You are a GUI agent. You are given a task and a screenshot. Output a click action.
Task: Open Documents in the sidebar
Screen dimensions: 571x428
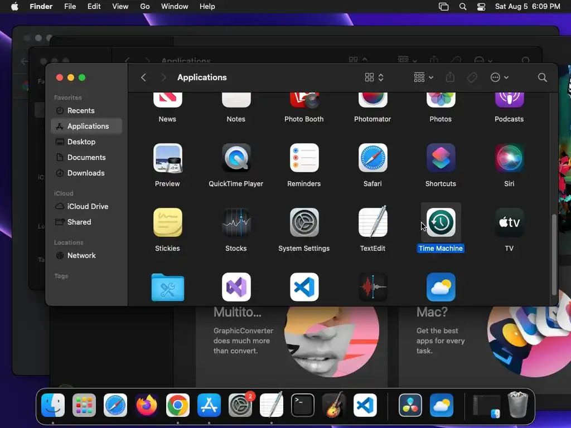(86, 158)
